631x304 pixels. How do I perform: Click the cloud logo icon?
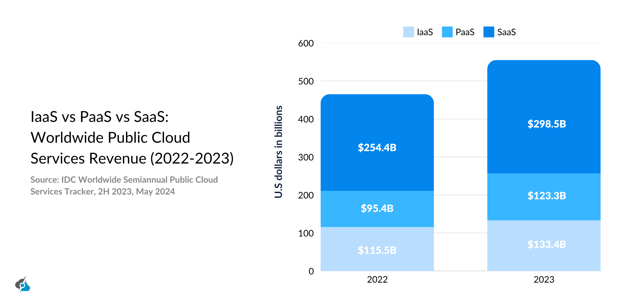pyautogui.click(x=23, y=285)
